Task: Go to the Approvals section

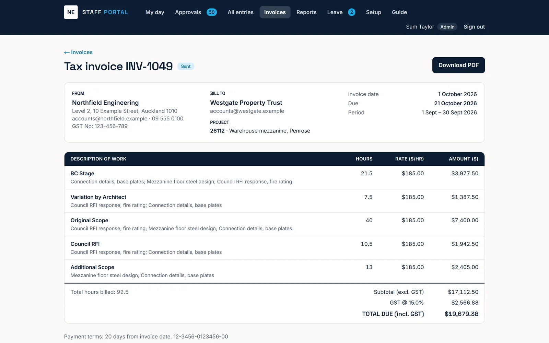Action: [188, 12]
